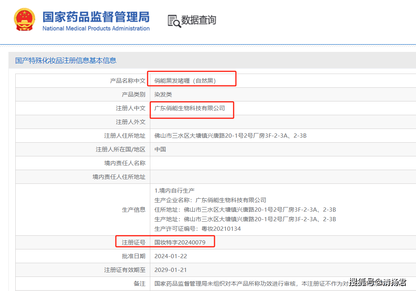
Task: Select approval date 2024-01-22
Action: [171, 256]
